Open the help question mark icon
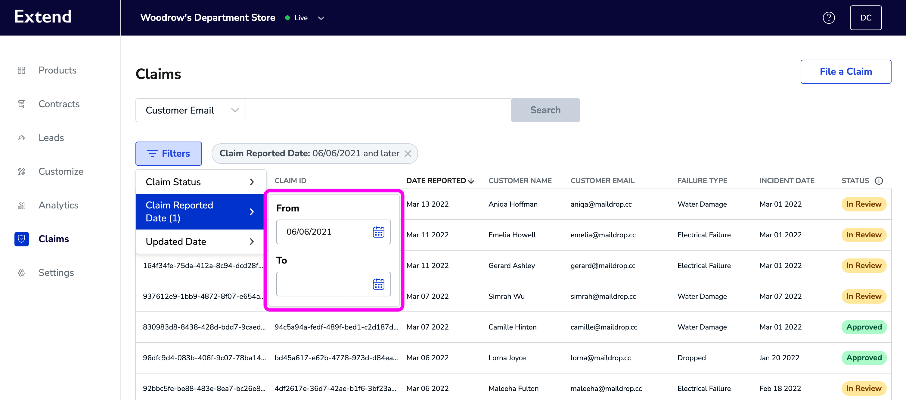This screenshot has width=906, height=400. (829, 17)
